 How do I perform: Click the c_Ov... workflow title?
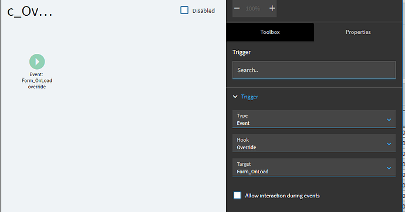click(x=30, y=11)
